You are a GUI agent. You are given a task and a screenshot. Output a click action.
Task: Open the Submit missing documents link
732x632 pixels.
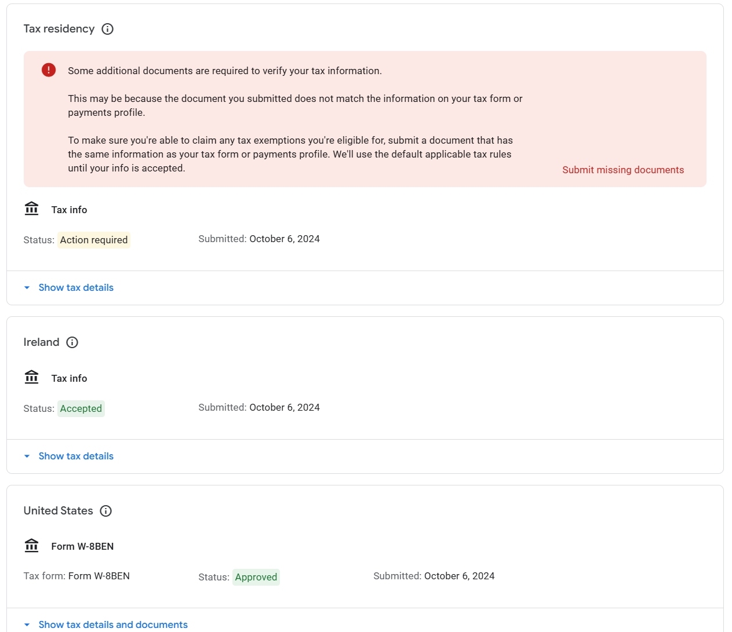coord(623,170)
